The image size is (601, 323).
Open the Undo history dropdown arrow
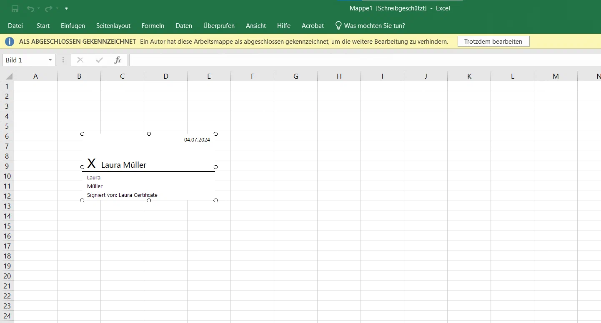pos(39,8)
